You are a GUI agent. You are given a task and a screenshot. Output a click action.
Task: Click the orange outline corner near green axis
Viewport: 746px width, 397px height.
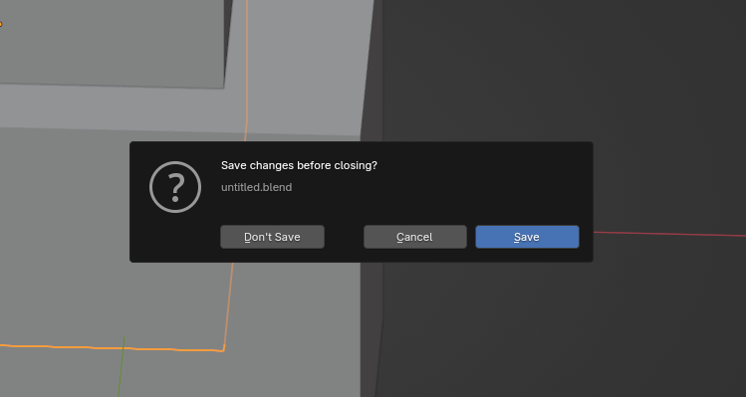click(223, 350)
